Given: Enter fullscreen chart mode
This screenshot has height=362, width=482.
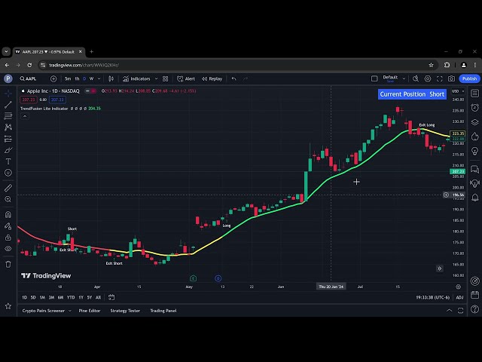Looking at the screenshot, I should [440, 78].
